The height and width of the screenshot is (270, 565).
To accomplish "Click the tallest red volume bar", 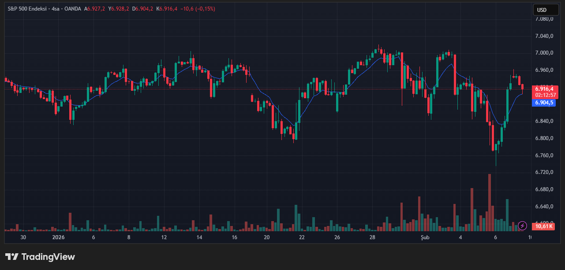I will 490,202.
